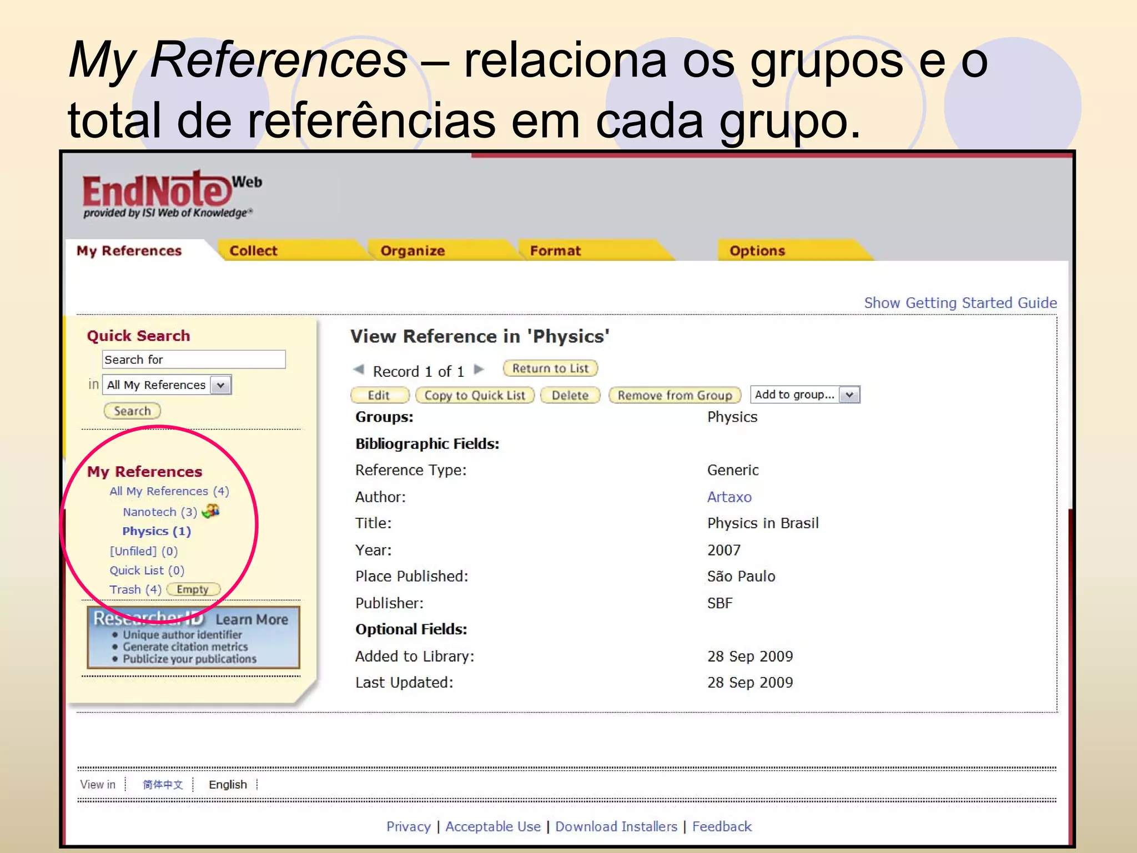Click the View Reference in 'Physics' heading
The height and width of the screenshot is (853, 1137).
[480, 336]
